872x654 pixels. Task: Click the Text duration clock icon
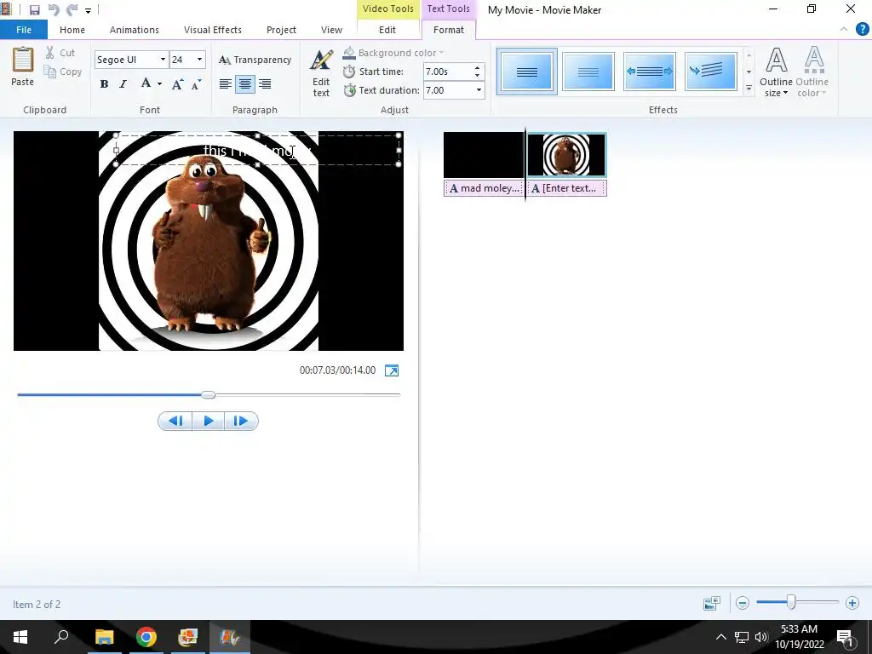(349, 90)
